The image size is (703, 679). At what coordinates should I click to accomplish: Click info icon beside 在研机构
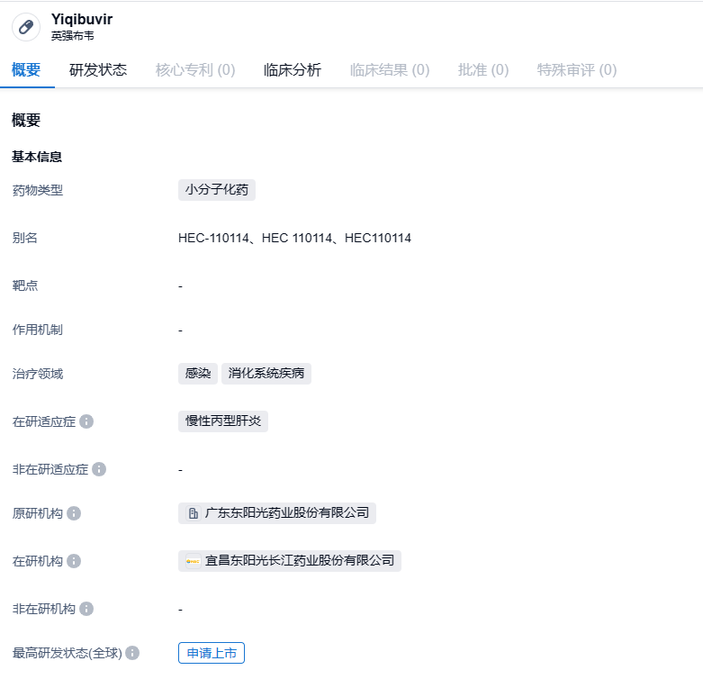pyautogui.click(x=74, y=561)
